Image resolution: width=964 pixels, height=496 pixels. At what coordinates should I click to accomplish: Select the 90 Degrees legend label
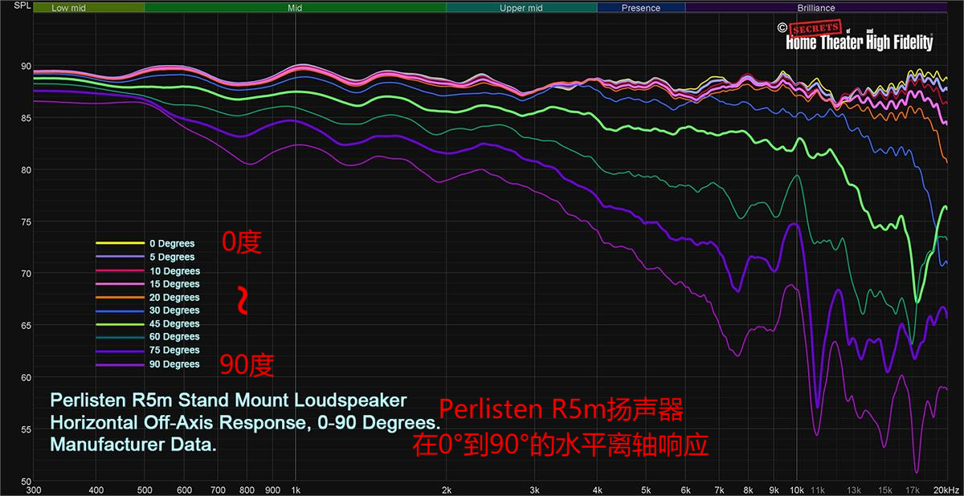pos(174,364)
